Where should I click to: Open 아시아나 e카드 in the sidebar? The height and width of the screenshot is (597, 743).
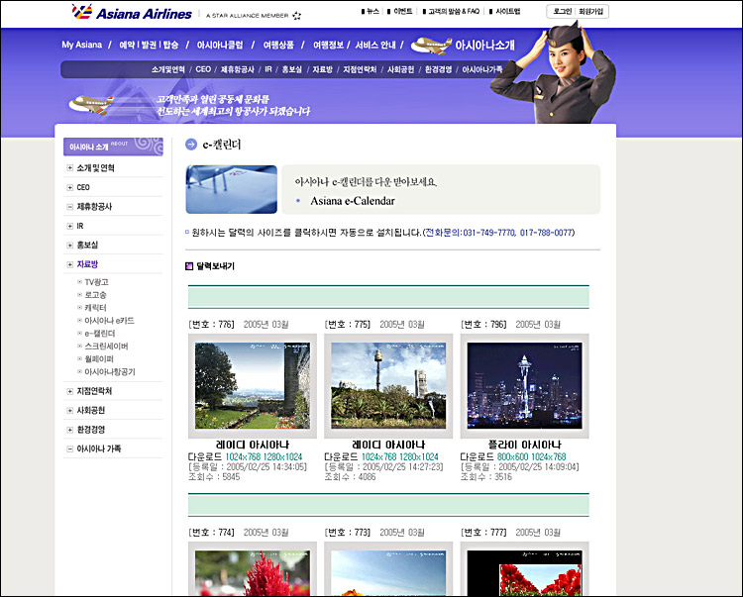pyautogui.click(x=109, y=321)
